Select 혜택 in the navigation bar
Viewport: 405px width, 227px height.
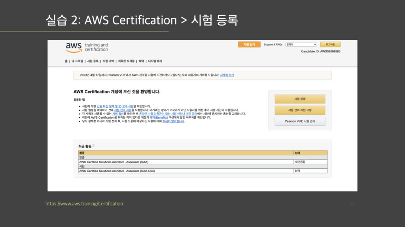[141, 61]
